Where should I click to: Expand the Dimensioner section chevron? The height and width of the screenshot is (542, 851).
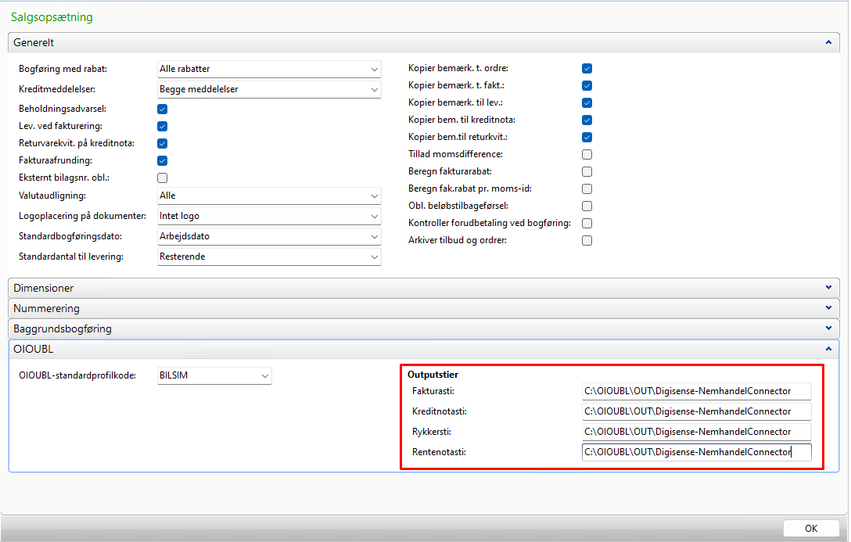[x=828, y=288]
